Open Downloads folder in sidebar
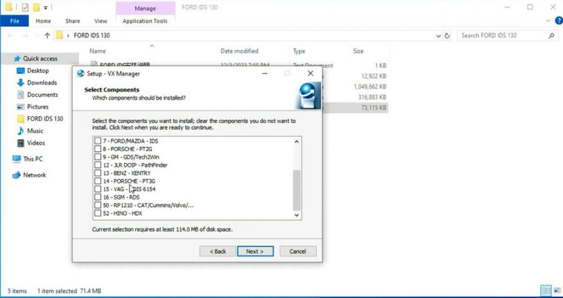The height and width of the screenshot is (298, 563). 41,82
